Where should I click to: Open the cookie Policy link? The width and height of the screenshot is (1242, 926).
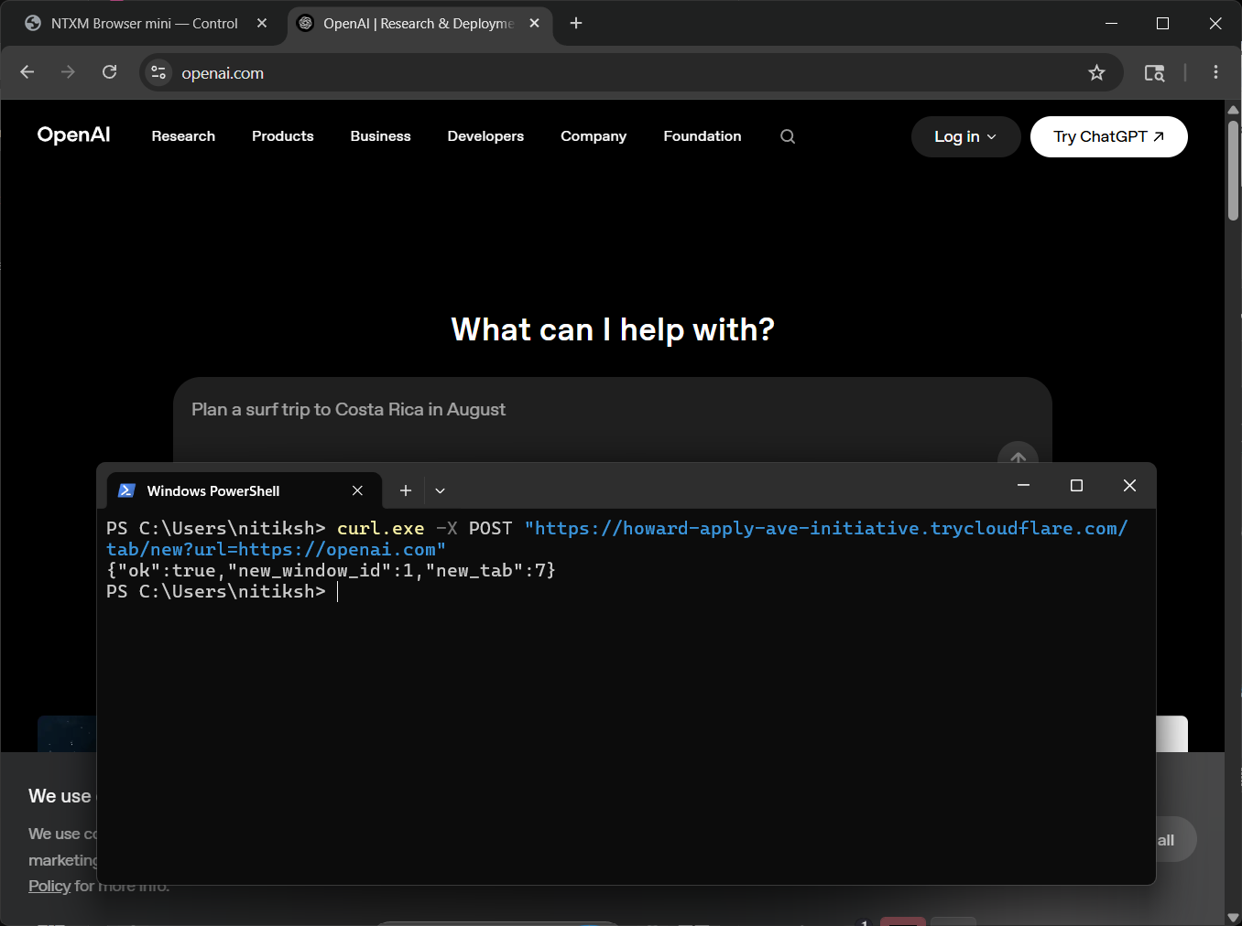(49, 886)
